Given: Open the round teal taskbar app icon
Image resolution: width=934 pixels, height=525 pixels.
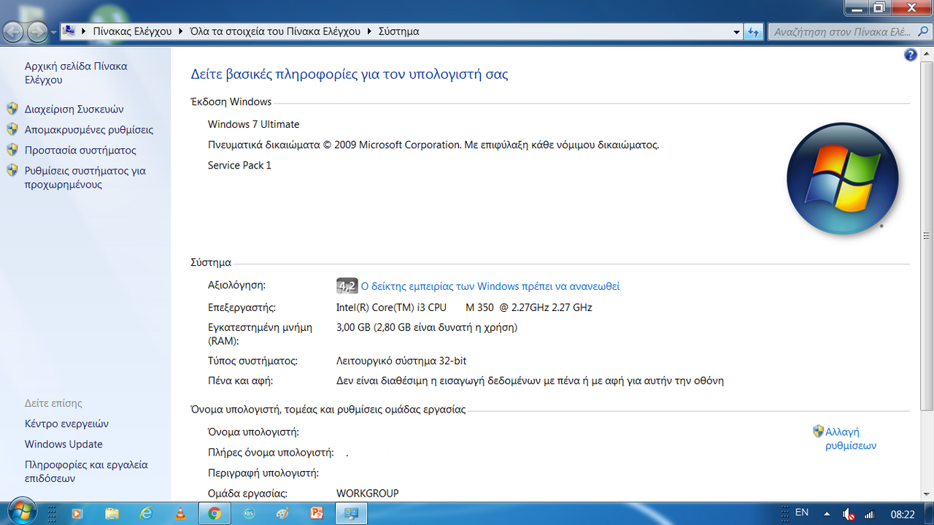Looking at the screenshot, I should click(x=249, y=513).
